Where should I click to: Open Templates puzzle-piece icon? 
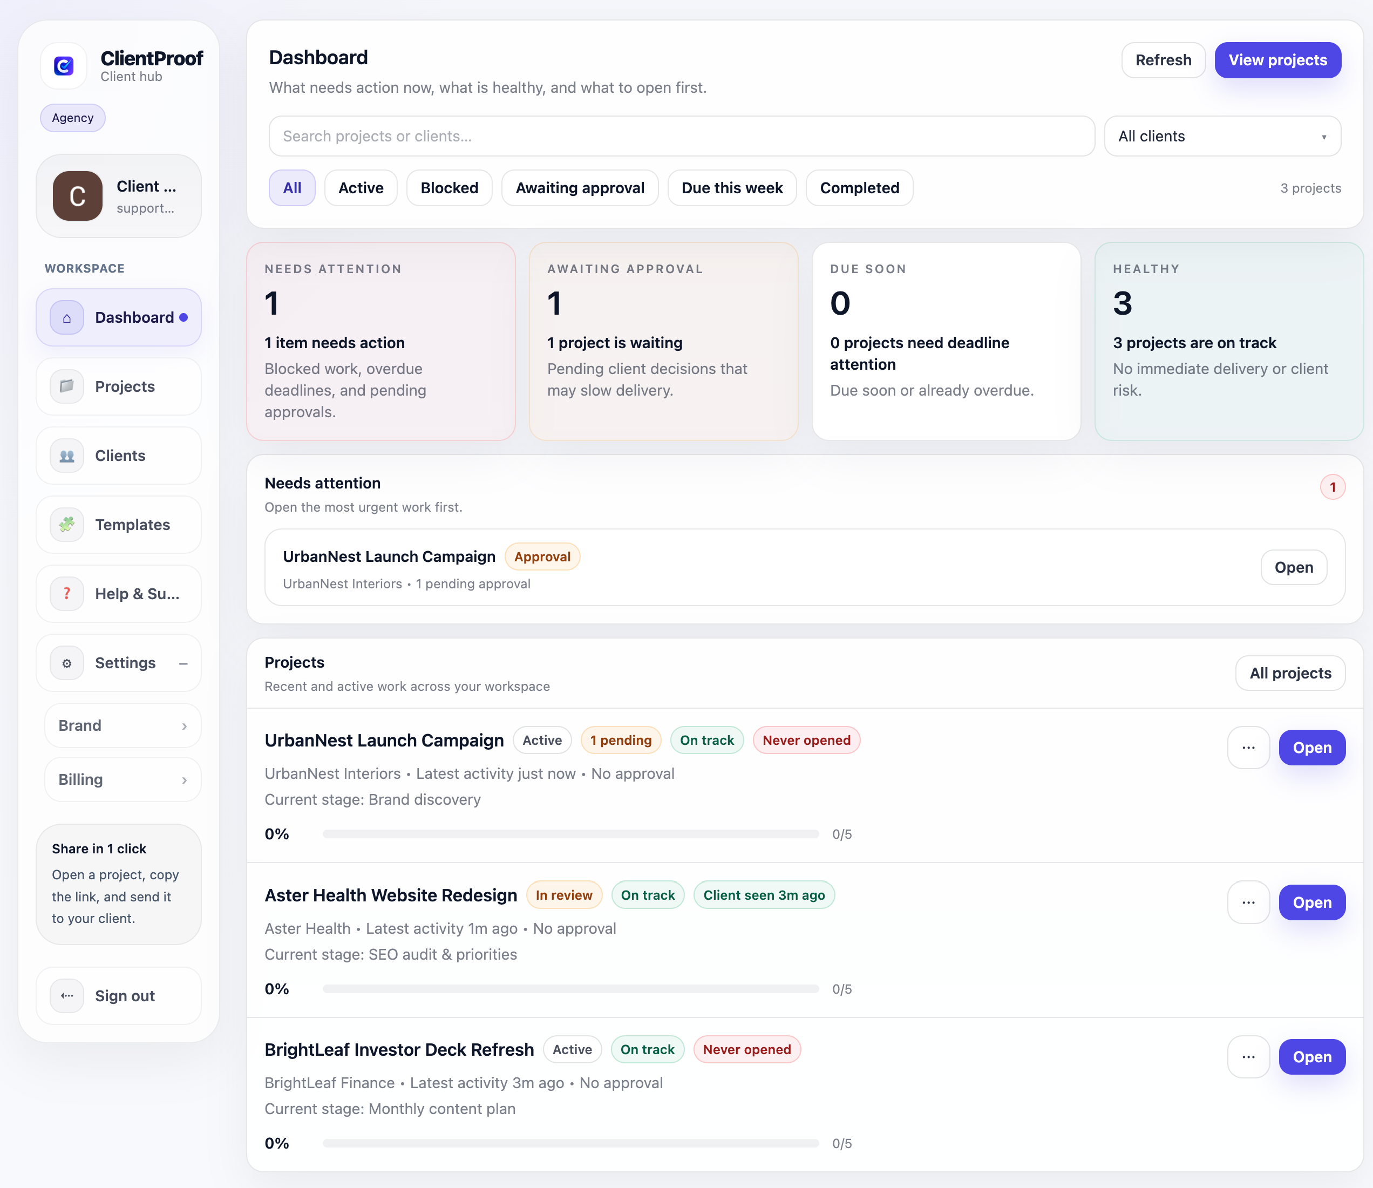pyautogui.click(x=67, y=525)
